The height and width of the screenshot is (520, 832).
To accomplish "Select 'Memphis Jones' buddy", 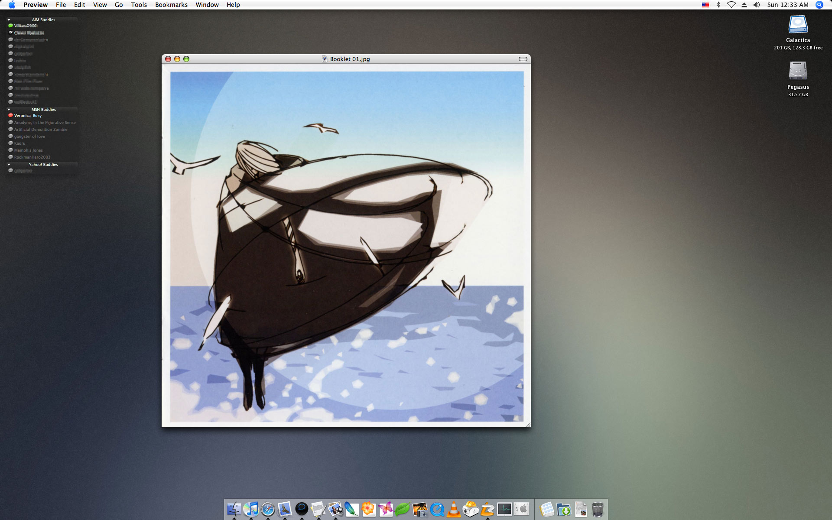I will [x=42, y=150].
